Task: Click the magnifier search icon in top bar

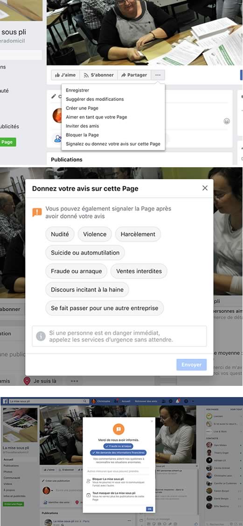Action: click(85, 401)
